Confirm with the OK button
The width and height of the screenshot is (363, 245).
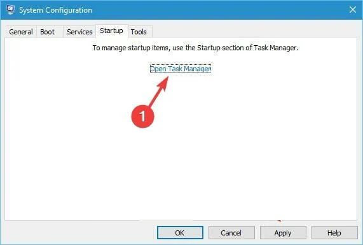point(180,233)
